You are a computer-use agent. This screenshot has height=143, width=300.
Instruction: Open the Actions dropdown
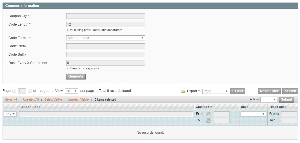(x=268, y=99)
